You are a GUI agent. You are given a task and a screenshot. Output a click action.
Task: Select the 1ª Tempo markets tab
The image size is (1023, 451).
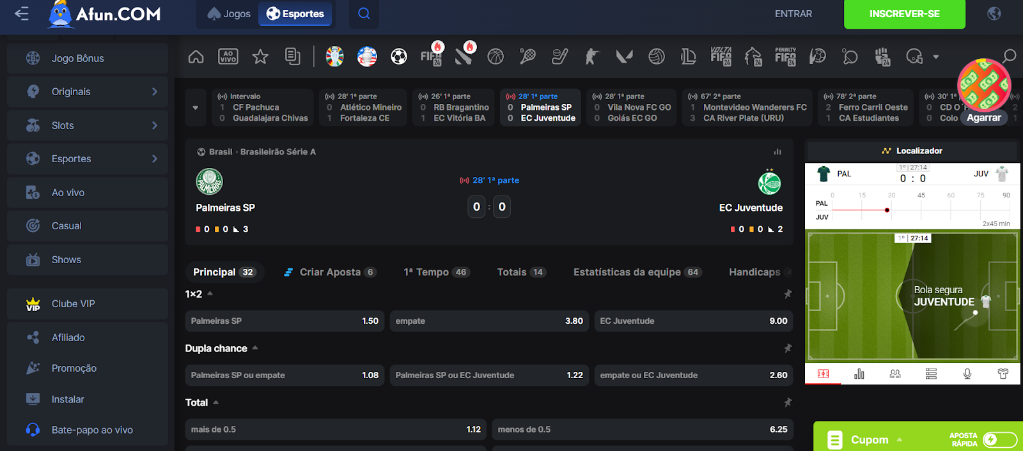tap(437, 272)
